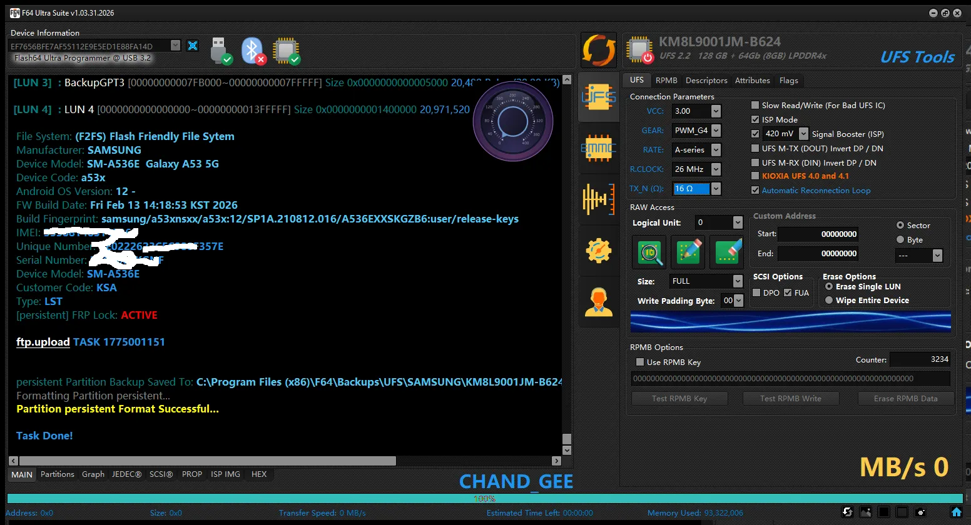
Task: Select the UFS chip sidebar icon
Action: [598, 97]
